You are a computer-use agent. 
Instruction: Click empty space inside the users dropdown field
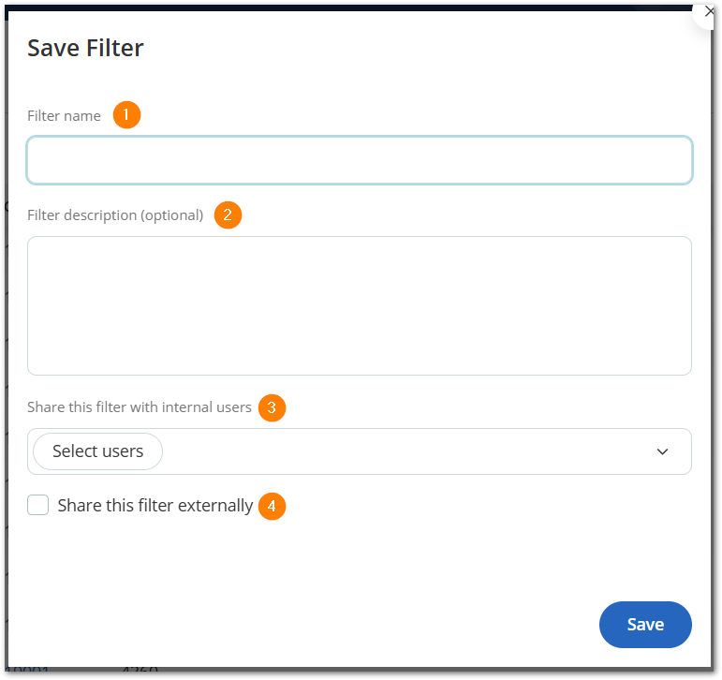(405, 451)
